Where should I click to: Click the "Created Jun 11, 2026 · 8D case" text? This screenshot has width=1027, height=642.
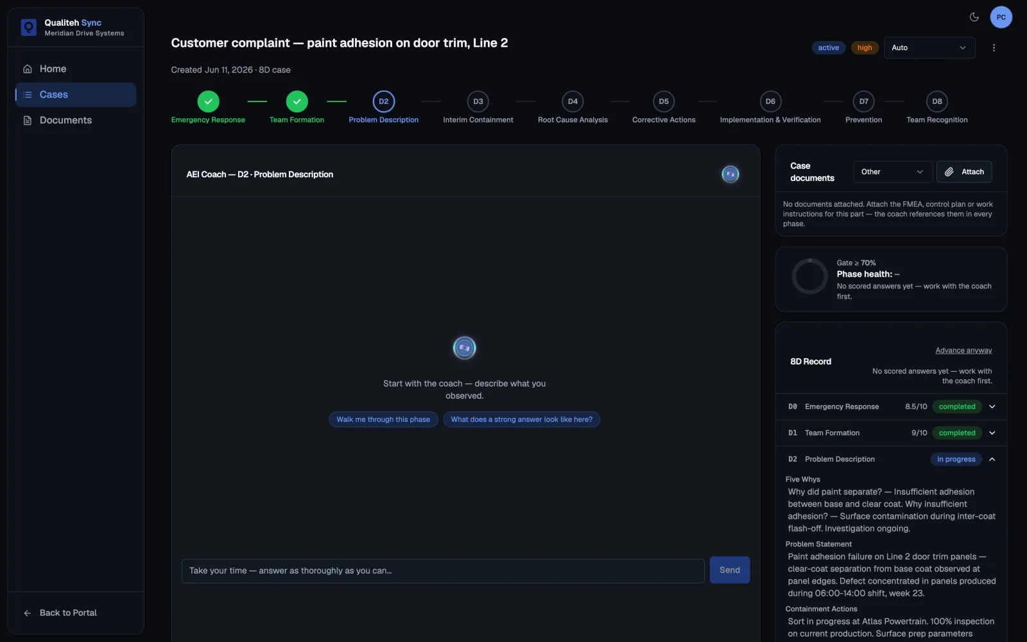pyautogui.click(x=230, y=70)
